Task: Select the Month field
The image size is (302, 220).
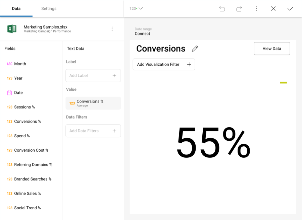Action: pyautogui.click(x=20, y=64)
